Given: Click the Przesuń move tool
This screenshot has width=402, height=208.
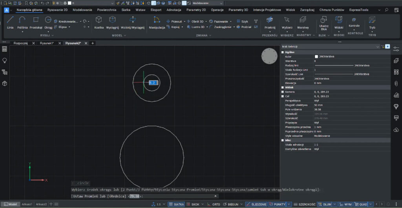Looking at the screenshot, I should click(x=174, y=22).
